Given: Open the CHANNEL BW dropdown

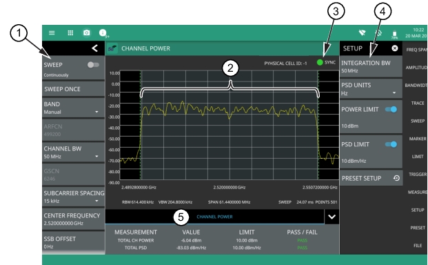Looking at the screenshot, I should [73, 153].
